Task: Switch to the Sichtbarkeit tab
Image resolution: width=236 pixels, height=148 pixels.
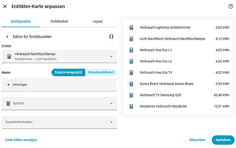Action: point(59,21)
